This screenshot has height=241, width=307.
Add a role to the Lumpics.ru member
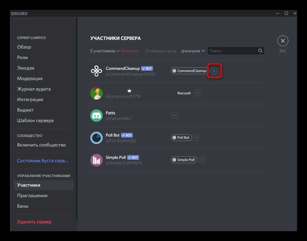coord(198,93)
